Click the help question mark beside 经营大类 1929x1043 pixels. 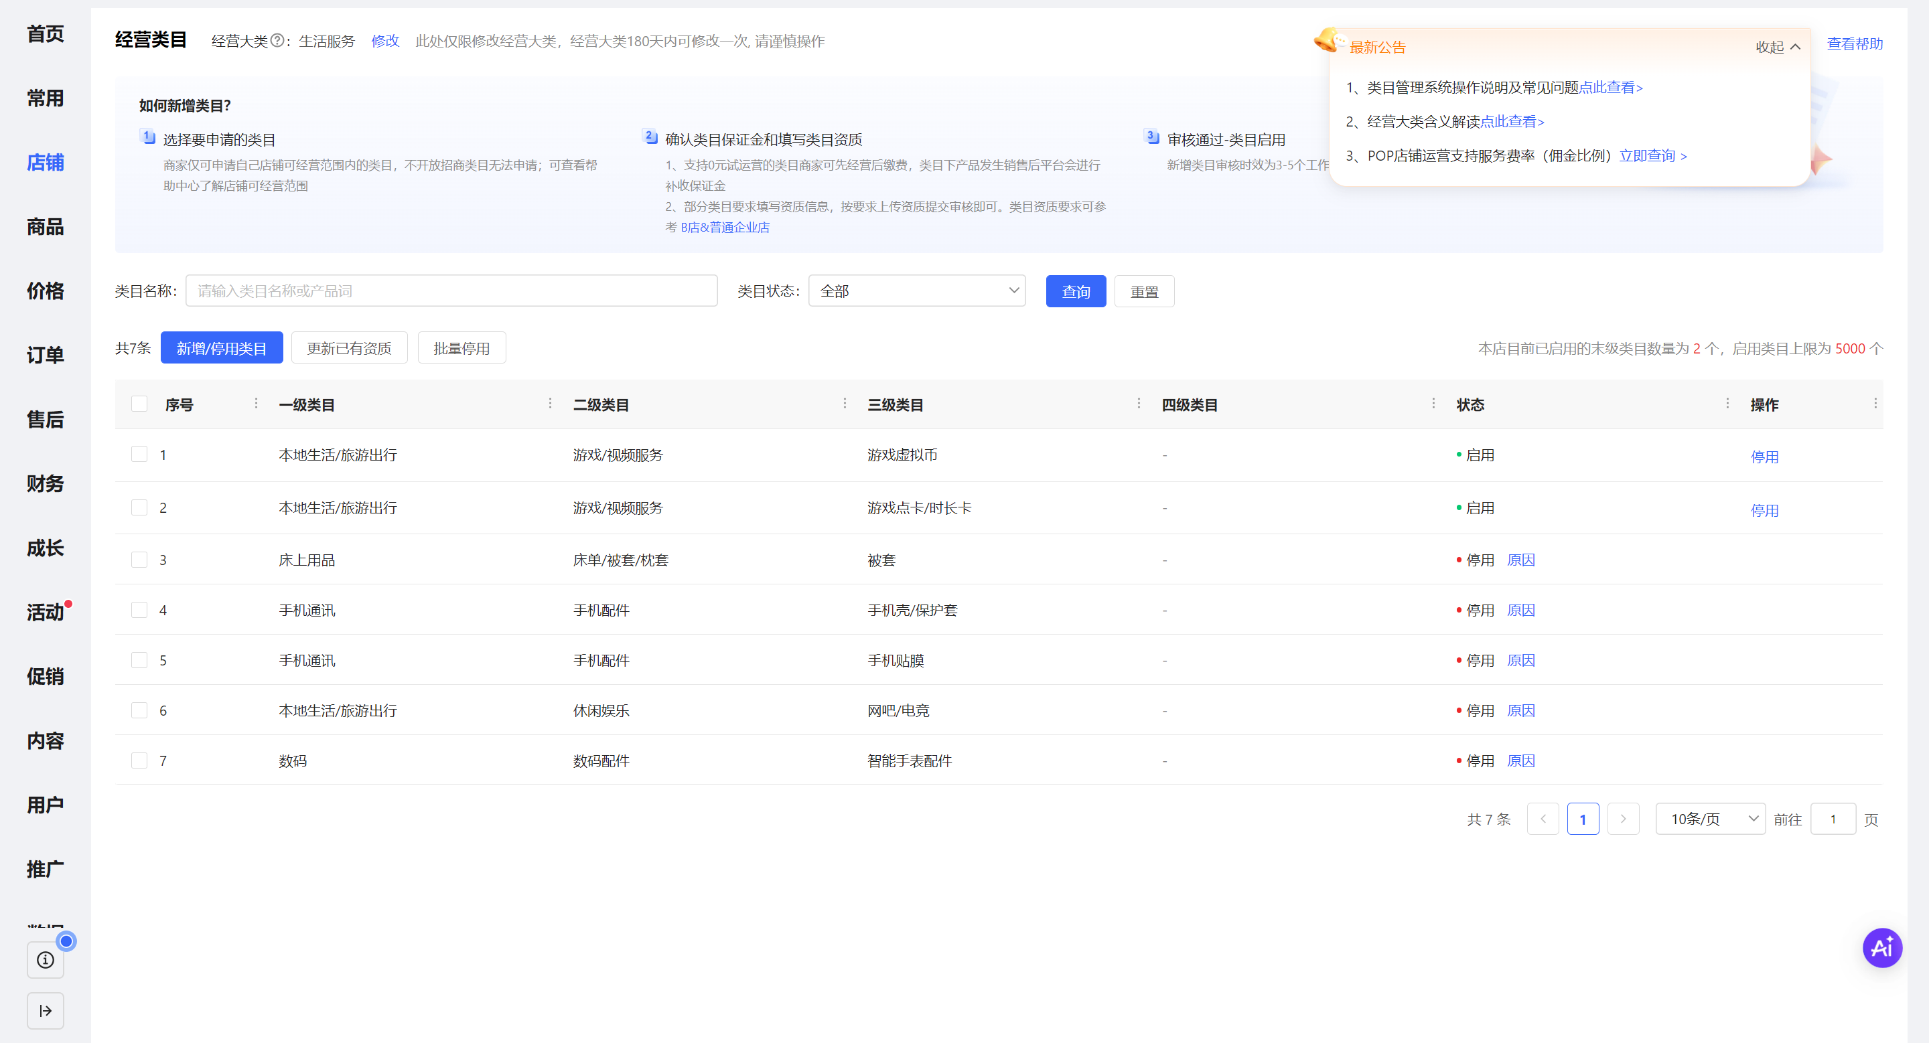click(277, 40)
